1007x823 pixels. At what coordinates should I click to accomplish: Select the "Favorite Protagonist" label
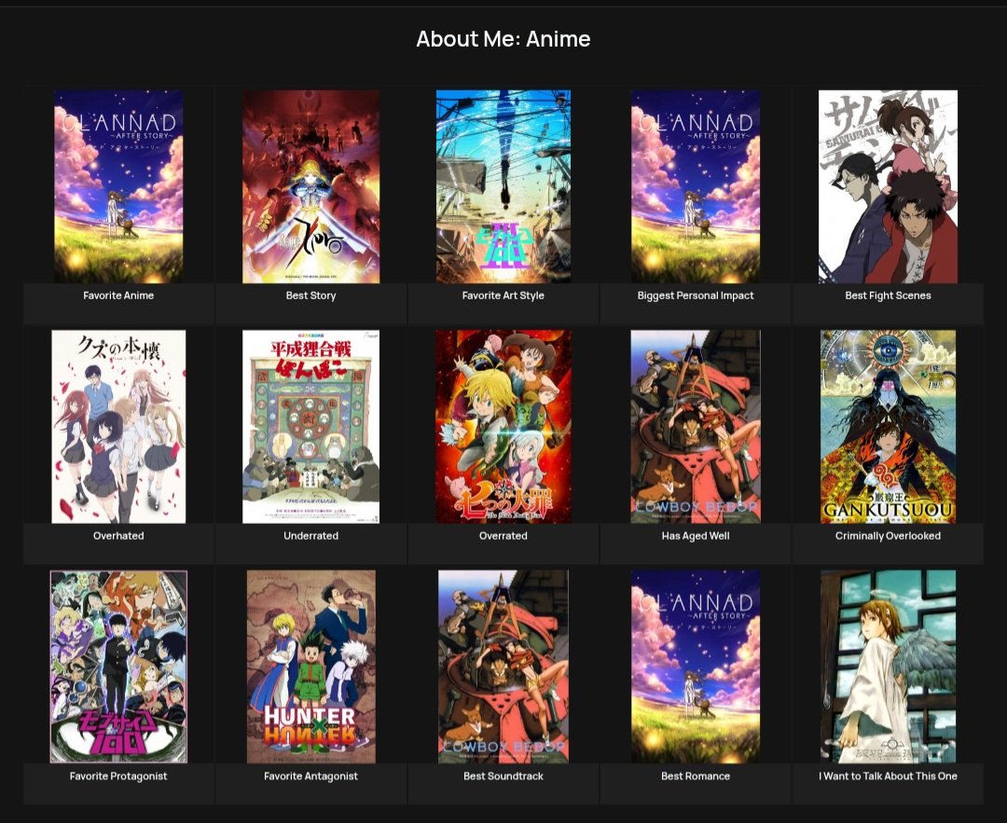coord(118,775)
